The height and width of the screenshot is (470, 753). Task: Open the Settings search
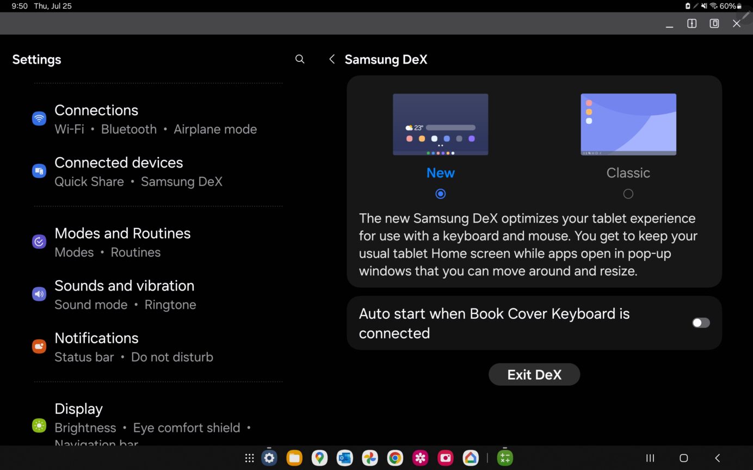300,59
